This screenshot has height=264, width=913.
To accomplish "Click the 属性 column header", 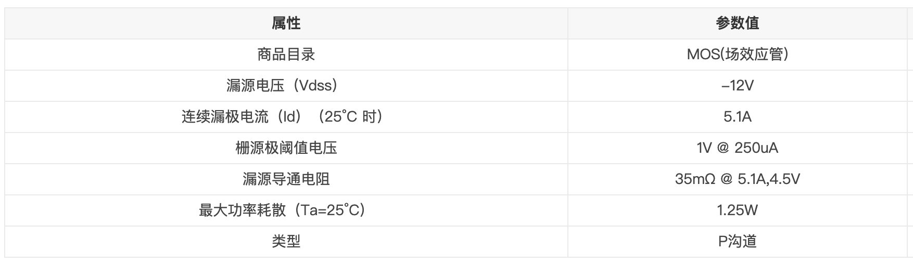I will [x=286, y=23].
